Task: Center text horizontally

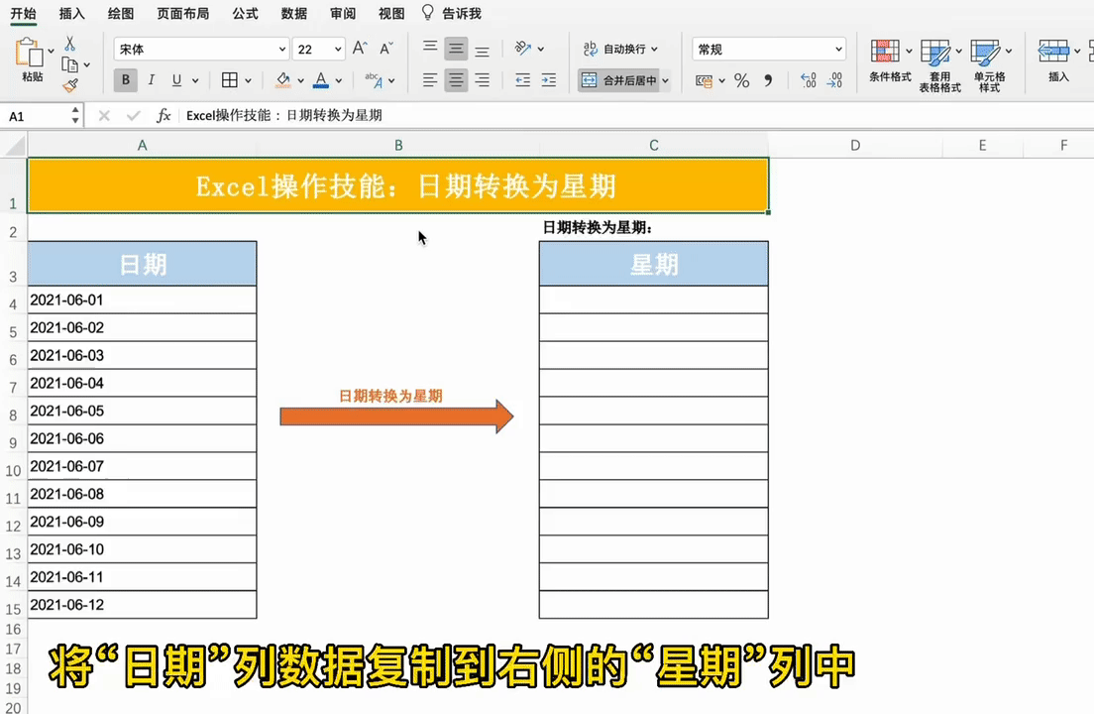Action: [456, 80]
